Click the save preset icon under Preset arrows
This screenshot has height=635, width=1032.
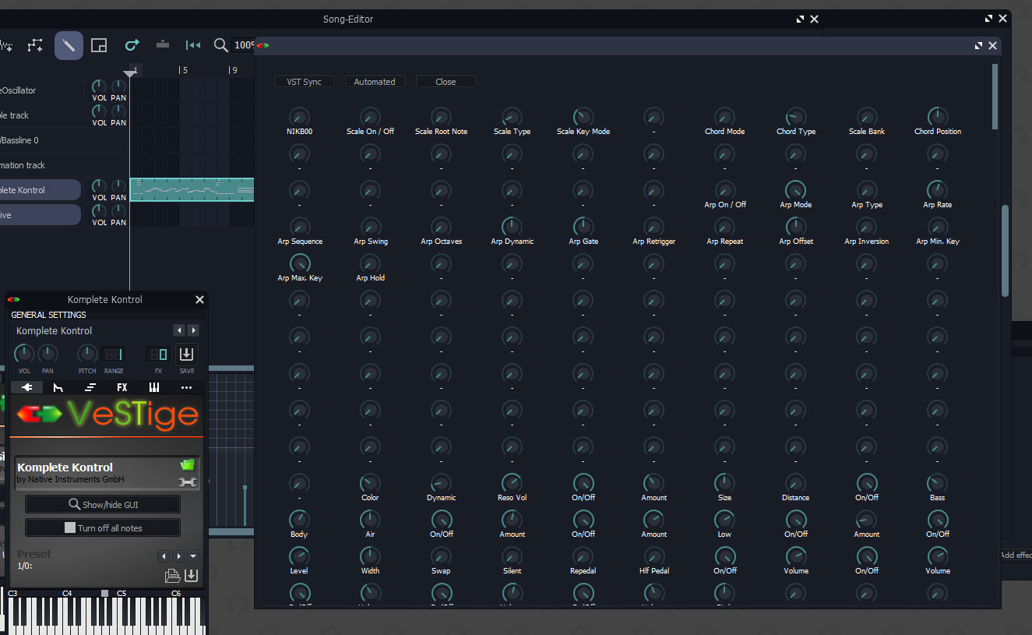pos(191,577)
